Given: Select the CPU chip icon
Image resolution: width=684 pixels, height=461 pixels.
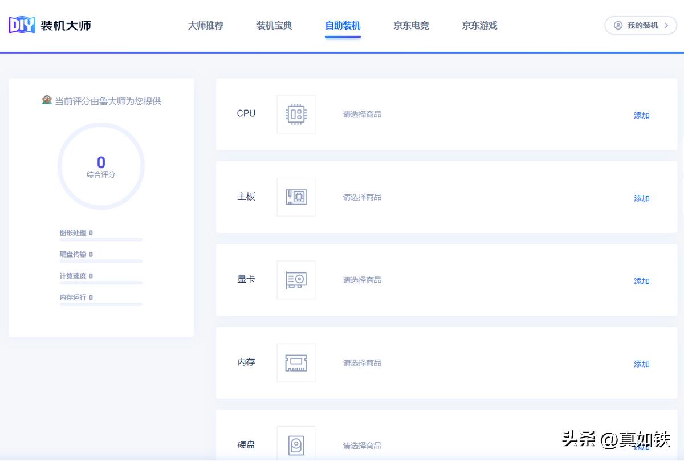Looking at the screenshot, I should [x=296, y=114].
